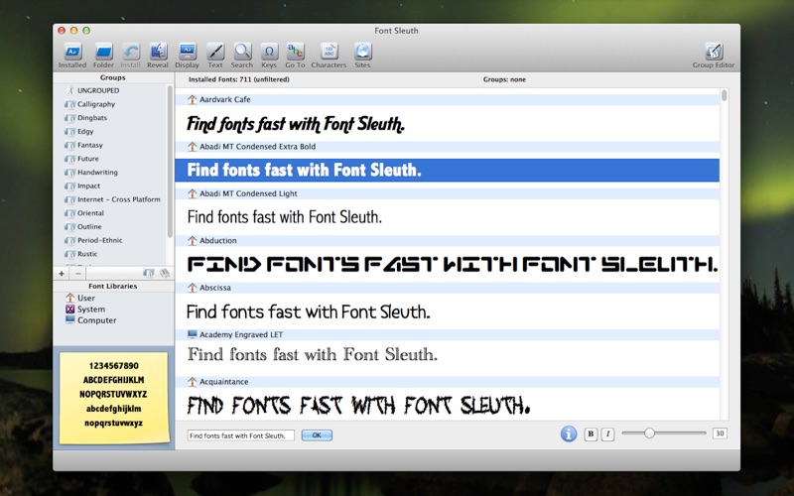The width and height of the screenshot is (794, 496).
Task: Adjust the font size slider
Action: (664, 434)
